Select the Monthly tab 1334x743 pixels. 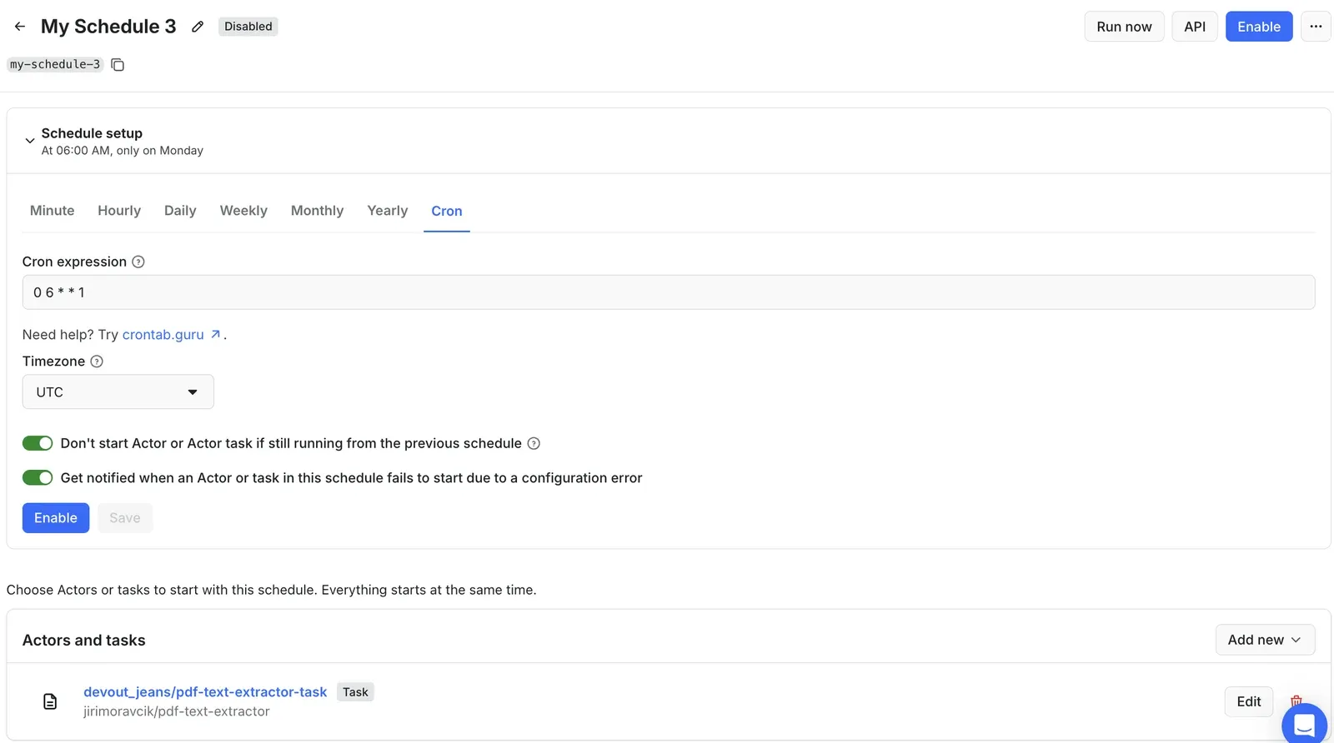(317, 211)
